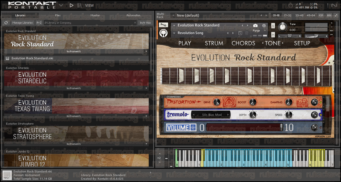Viewport: 341px width, 182px height.
Task: Load the next instrument arrow
Action: 248,25
